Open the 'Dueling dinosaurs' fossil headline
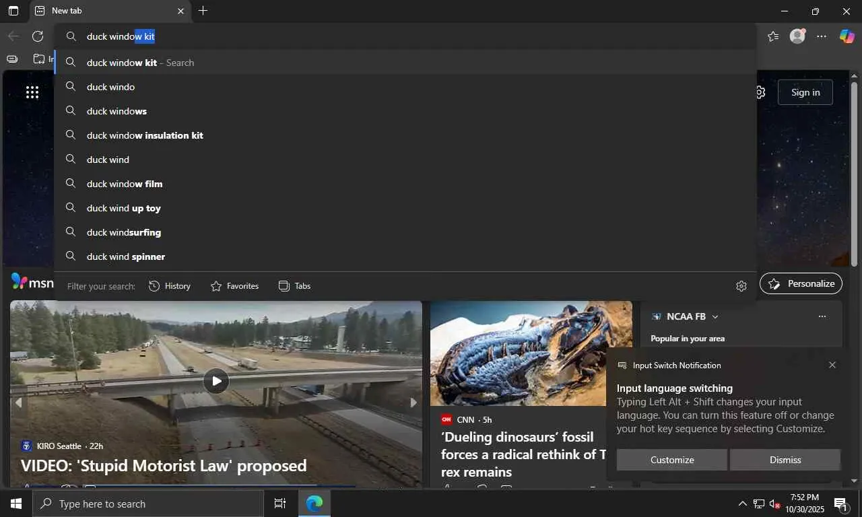 pos(524,454)
